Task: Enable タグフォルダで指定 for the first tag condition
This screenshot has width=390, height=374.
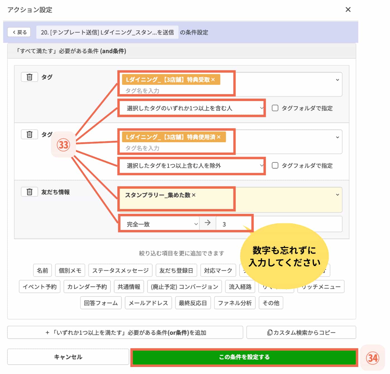Action: pyautogui.click(x=275, y=108)
